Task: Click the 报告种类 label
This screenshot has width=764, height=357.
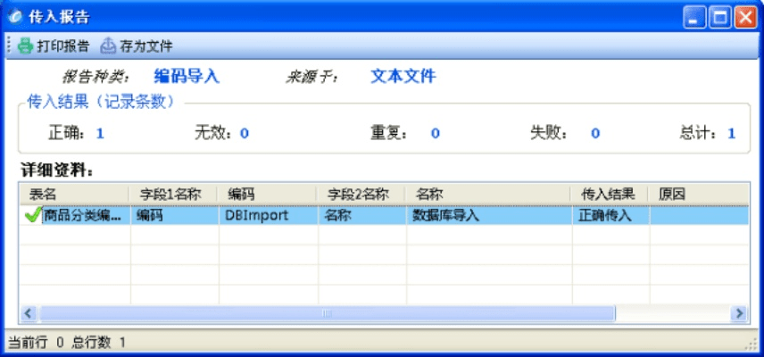Action: tap(96, 77)
